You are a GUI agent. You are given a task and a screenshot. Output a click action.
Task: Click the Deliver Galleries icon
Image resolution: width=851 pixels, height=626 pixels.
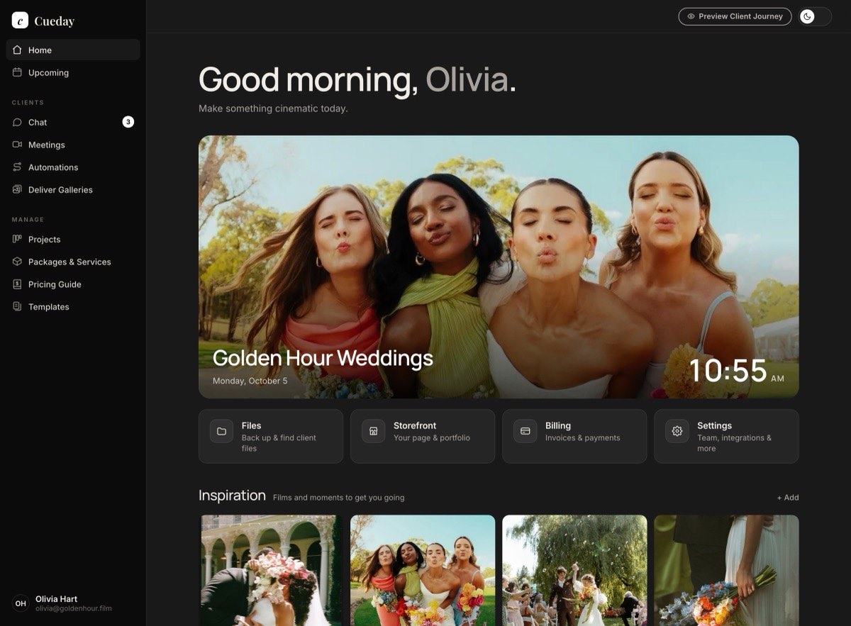pyautogui.click(x=18, y=190)
